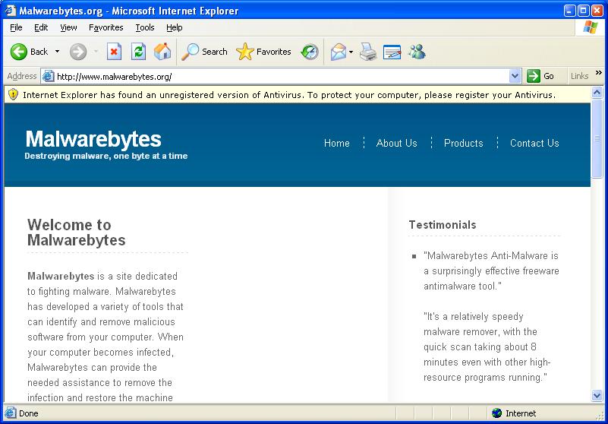Refresh the page with green arrows icon
Viewport: 608px width, 424px height.
138,52
